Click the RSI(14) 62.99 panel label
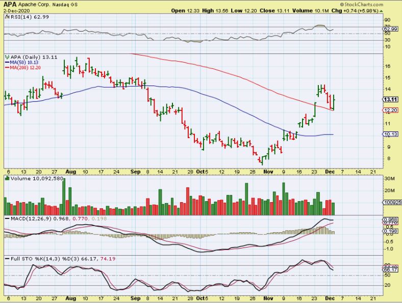Viewport: 402px width, 303px height. [x=30, y=17]
